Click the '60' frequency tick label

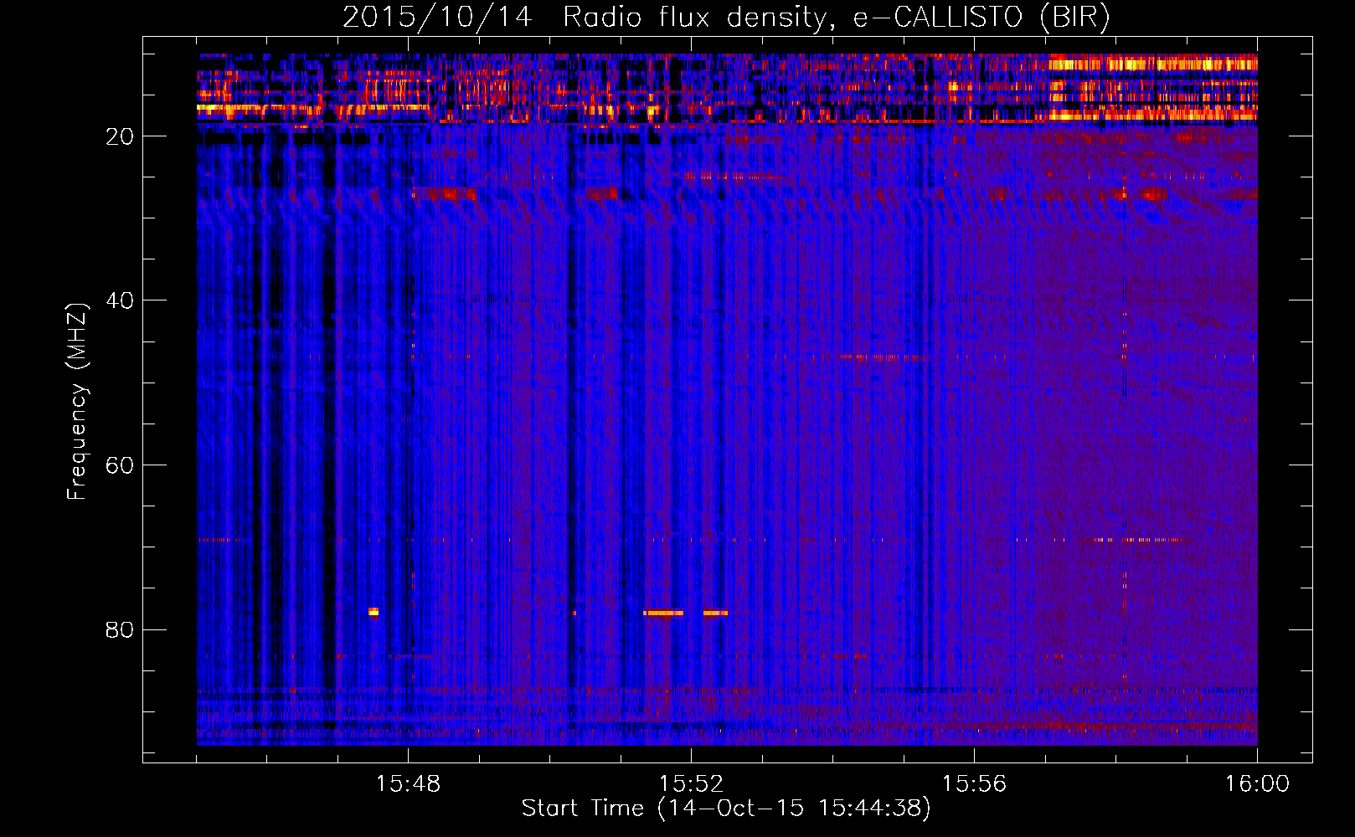click(x=120, y=465)
